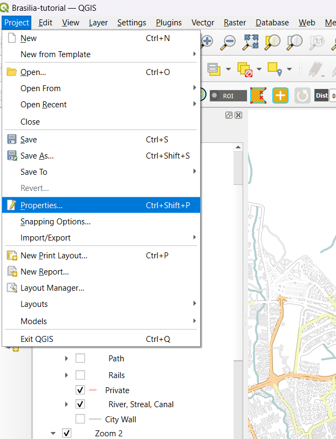Open the Edit menu
This screenshot has height=439, width=336.
point(45,23)
